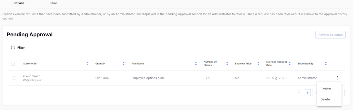The width and height of the screenshot is (353, 110).
Task: Choose Review from the row menu
Action: tap(326, 89)
